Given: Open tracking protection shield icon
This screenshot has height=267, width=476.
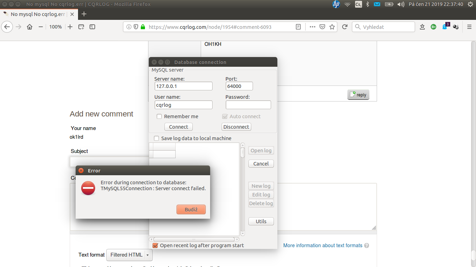Looking at the screenshot, I should tap(136, 27).
